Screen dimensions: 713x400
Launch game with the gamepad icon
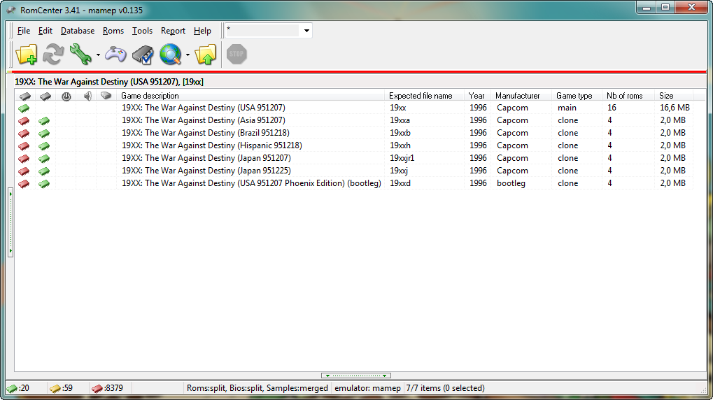[115, 55]
